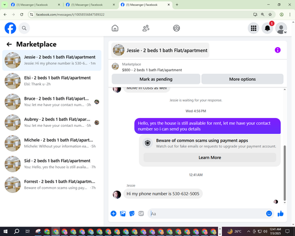This screenshot has height=236, width=295.
Task: Open the Chrome profile icon
Action: pyautogui.click(x=281, y=15)
